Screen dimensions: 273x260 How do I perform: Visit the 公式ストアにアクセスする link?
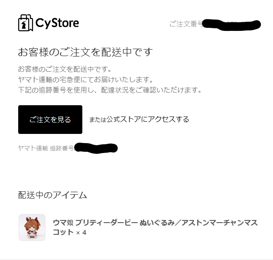tap(148, 119)
